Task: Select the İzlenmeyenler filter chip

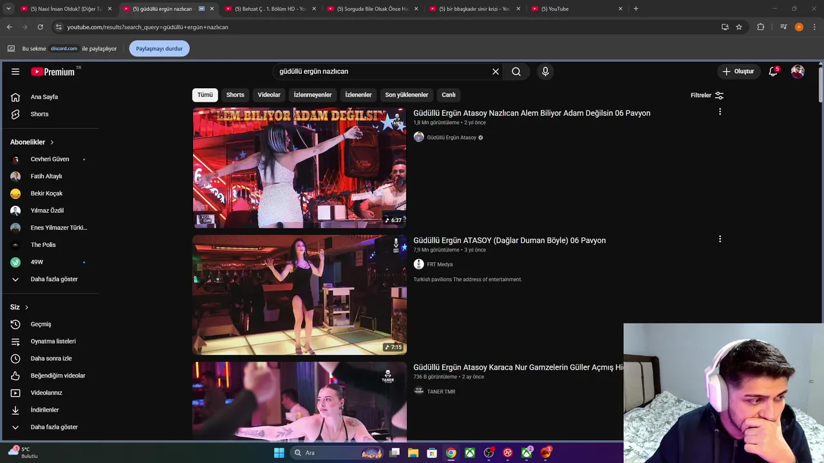Action: point(313,95)
